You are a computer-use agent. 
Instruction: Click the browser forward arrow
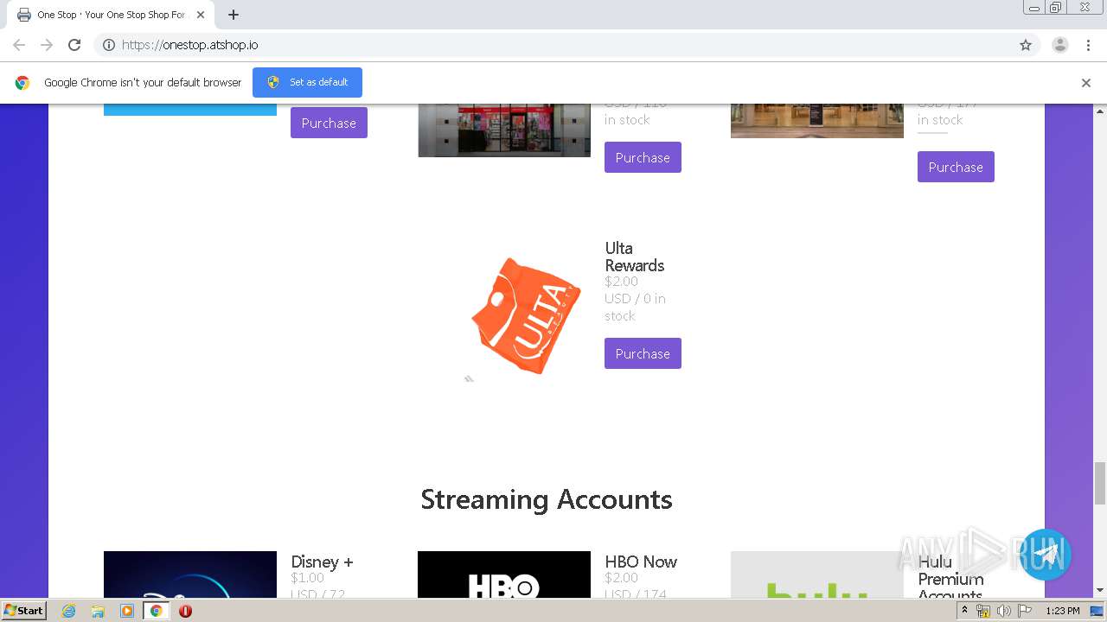[x=47, y=45]
